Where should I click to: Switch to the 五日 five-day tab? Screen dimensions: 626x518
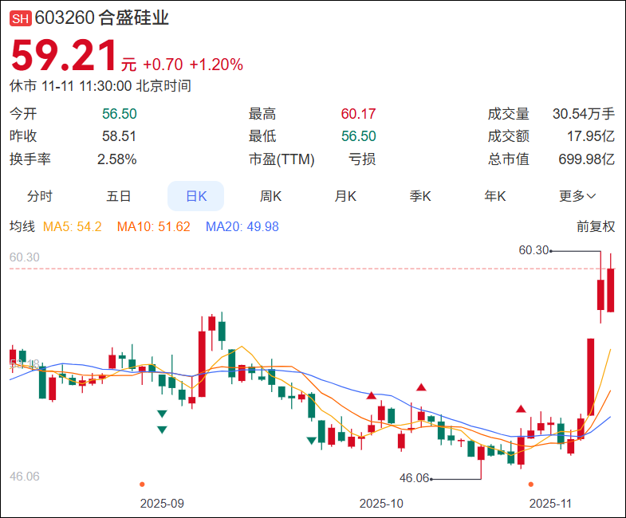point(119,196)
